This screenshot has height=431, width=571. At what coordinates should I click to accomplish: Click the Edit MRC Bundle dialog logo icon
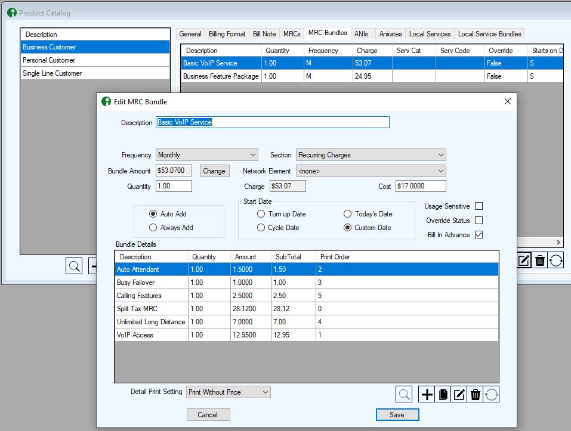pos(106,101)
